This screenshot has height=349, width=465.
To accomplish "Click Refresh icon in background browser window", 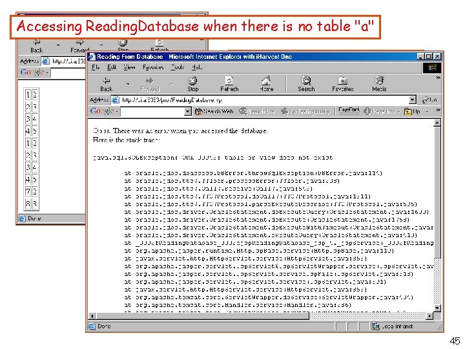I will tap(160, 43).
